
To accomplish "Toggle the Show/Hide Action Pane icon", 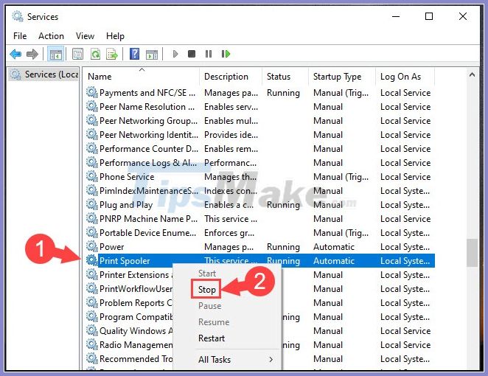I will [x=152, y=55].
